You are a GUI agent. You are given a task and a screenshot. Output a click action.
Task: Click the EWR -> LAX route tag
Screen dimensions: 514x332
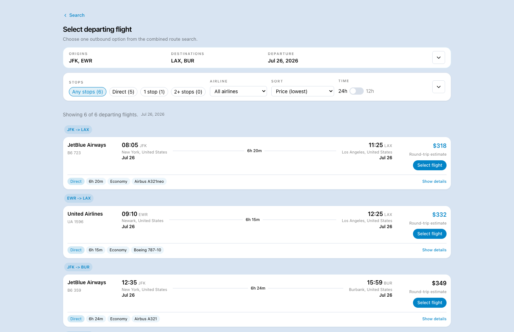[x=79, y=198]
